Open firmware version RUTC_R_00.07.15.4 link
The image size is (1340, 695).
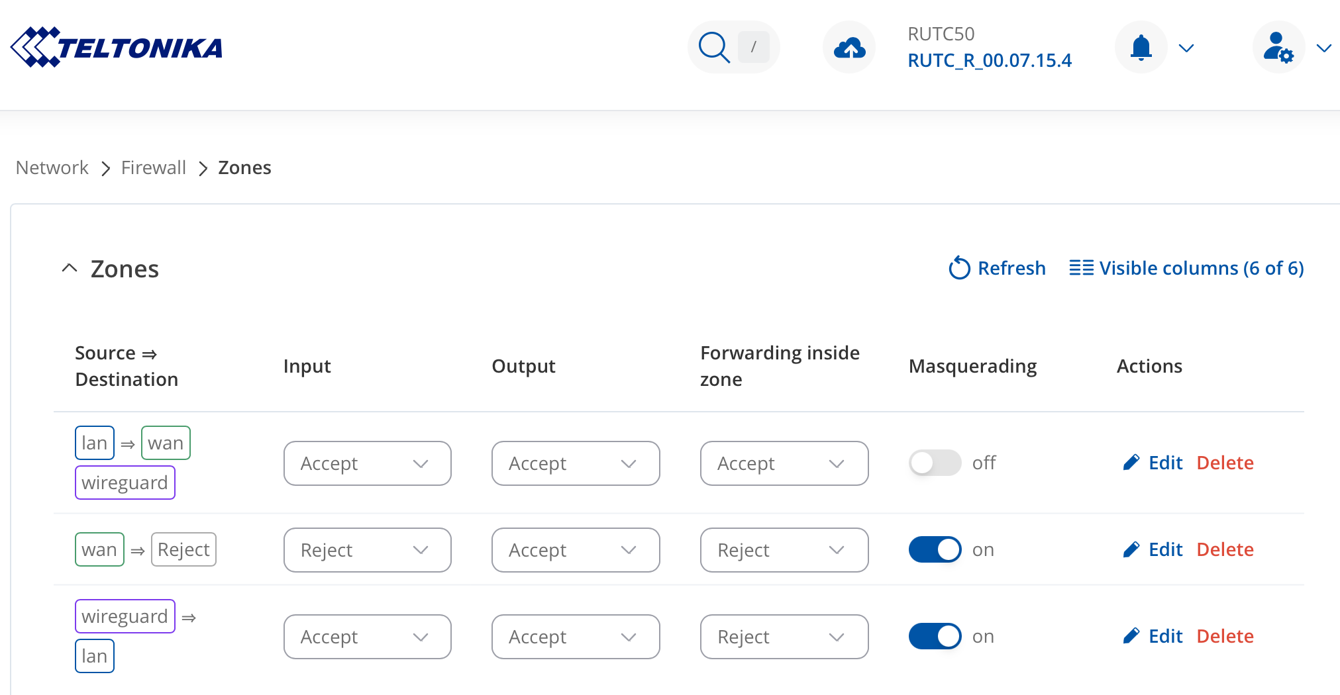coord(990,60)
